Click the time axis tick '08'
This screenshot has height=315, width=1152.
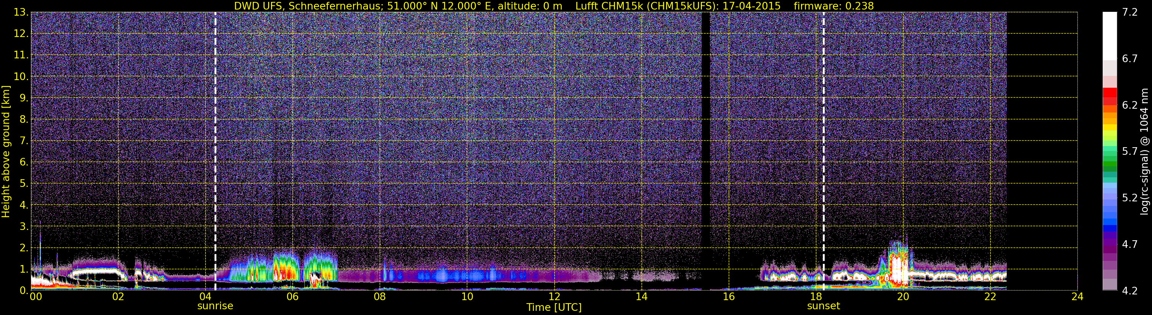point(380,297)
